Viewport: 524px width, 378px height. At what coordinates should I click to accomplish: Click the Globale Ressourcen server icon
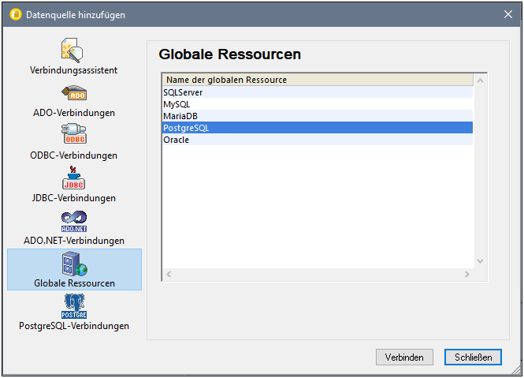point(74,264)
